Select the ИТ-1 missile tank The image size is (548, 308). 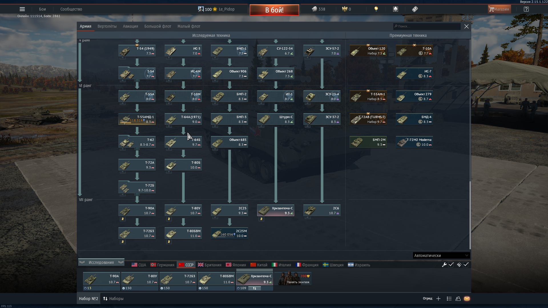276,96
